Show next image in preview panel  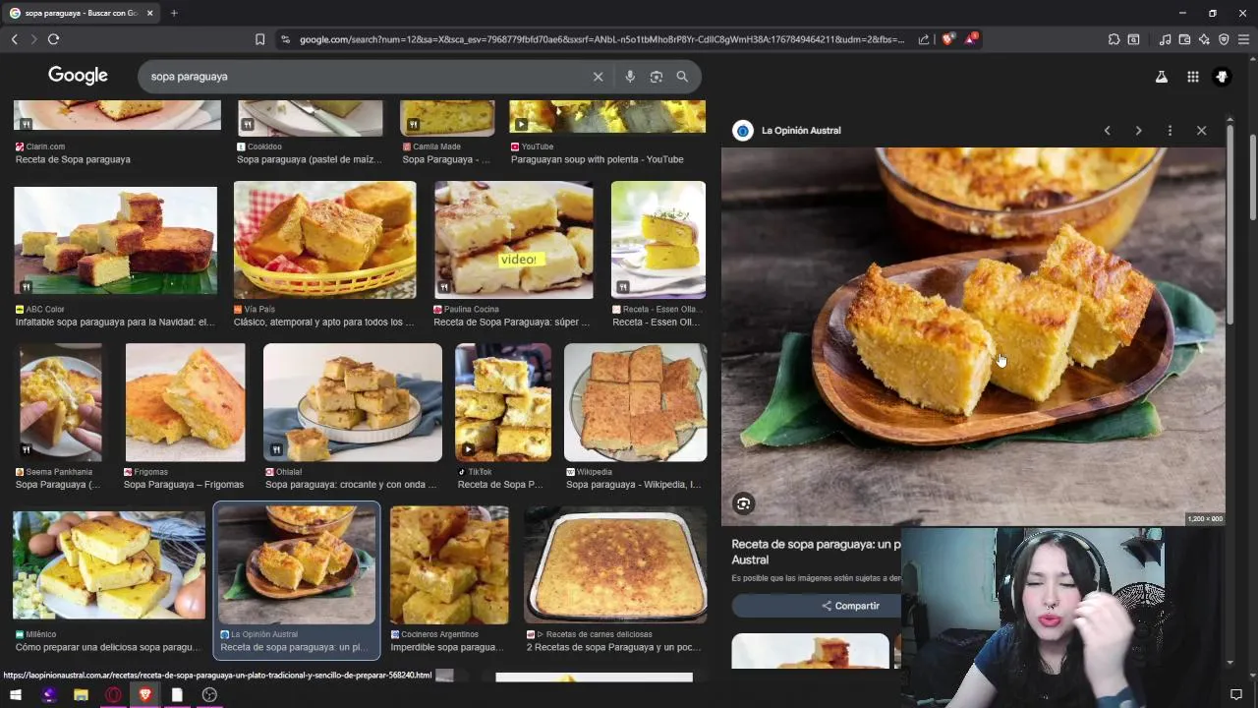(1138, 131)
